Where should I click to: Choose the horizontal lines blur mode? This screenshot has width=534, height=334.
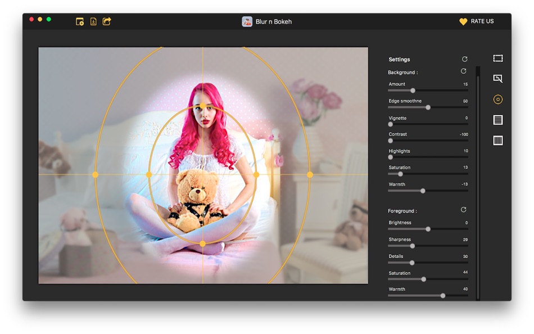click(x=497, y=120)
